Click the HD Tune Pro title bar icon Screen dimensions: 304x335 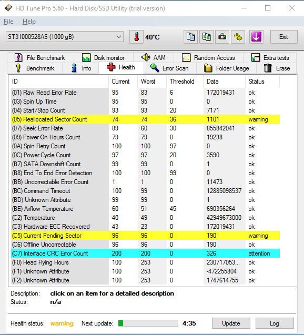coord(8,8)
